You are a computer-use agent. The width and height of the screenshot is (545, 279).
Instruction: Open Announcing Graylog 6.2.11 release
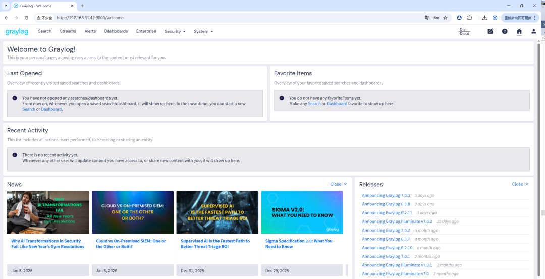tap(387, 212)
